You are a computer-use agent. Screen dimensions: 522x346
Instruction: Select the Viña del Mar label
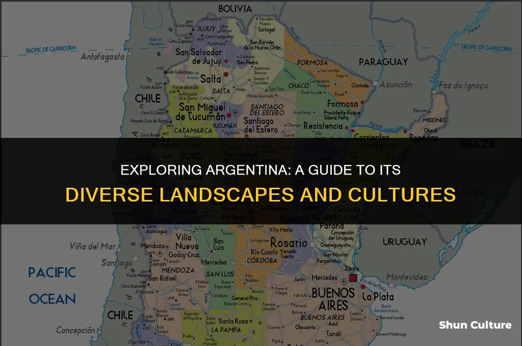coord(93,246)
